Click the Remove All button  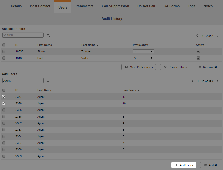point(207,67)
